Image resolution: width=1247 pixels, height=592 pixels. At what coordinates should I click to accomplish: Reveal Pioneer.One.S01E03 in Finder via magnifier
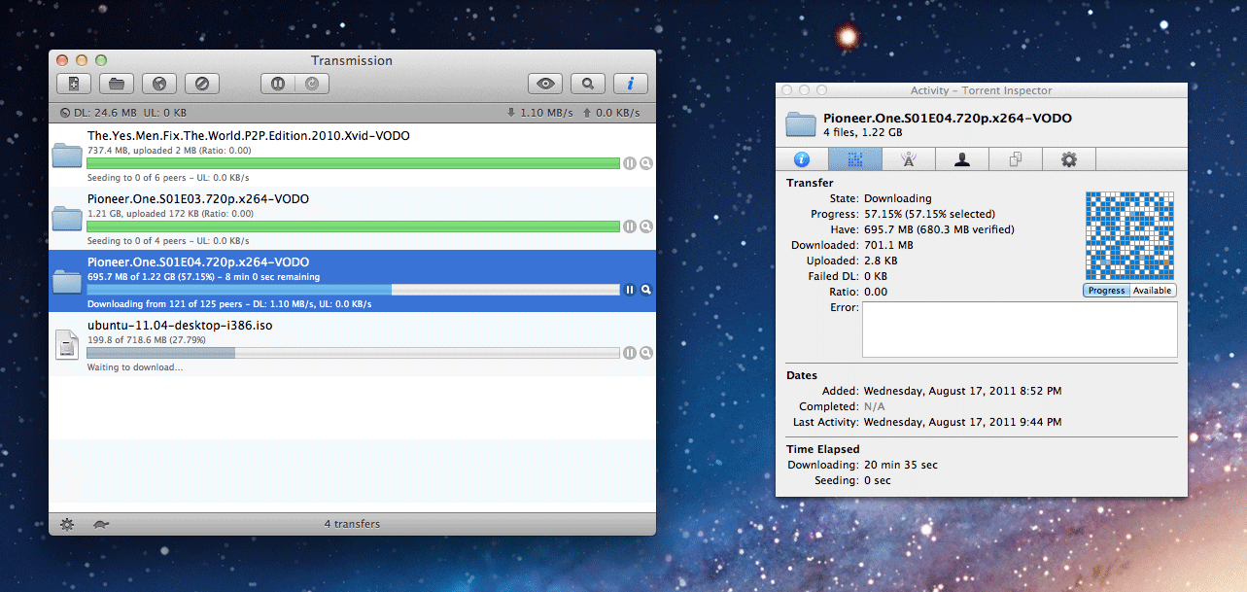645,226
